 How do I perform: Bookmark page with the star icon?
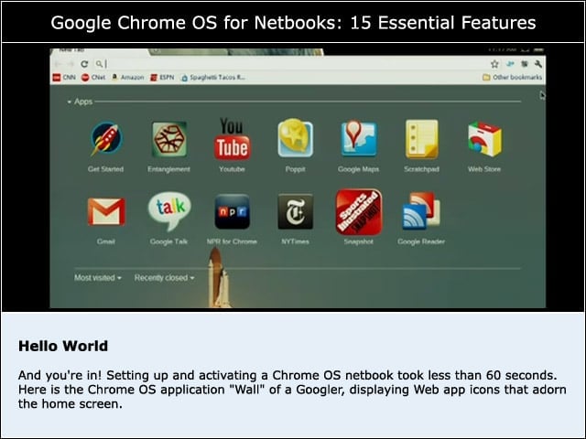point(494,64)
